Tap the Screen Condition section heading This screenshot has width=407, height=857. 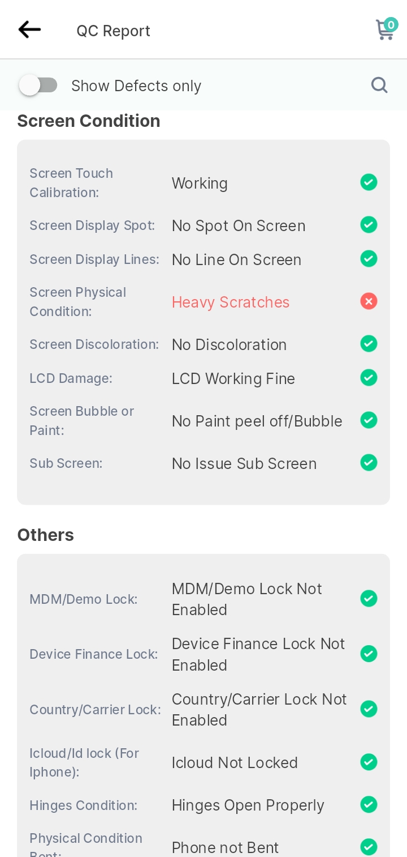point(89,121)
